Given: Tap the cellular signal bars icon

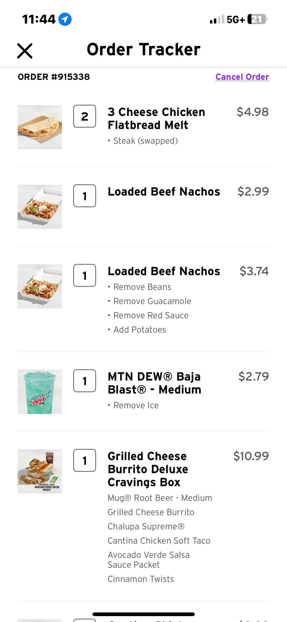Looking at the screenshot, I should pyautogui.click(x=217, y=19).
